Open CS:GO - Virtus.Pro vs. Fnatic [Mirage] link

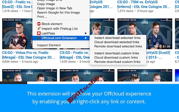coord(29,55)
